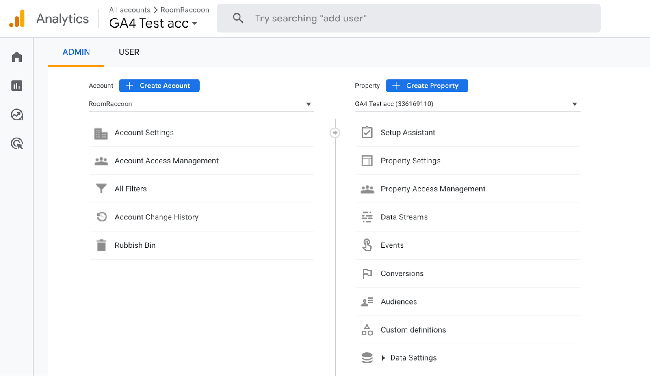This screenshot has width=650, height=376.
Task: Click the All Filters funnel icon
Action: click(101, 189)
